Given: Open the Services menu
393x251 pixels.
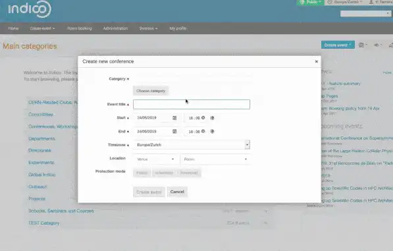Looking at the screenshot, I should [x=148, y=28].
